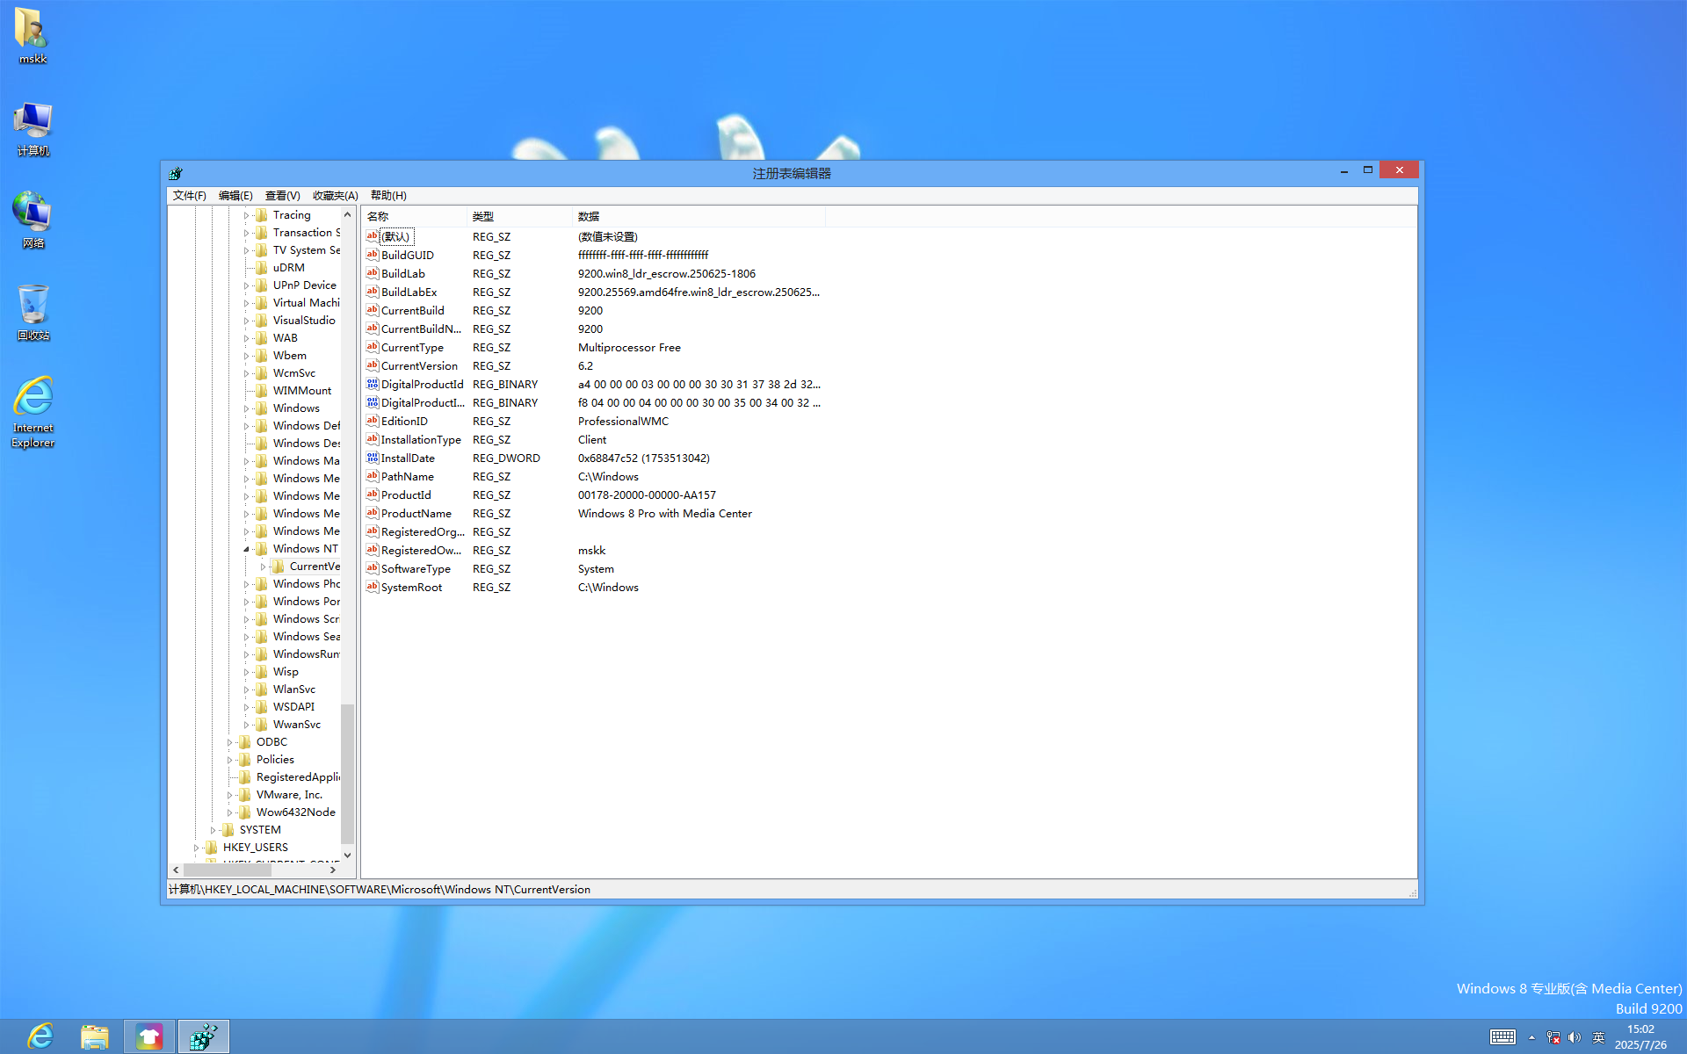Click the volume speaker tray icon
Image resolution: width=1687 pixels, height=1054 pixels.
[1575, 1037]
